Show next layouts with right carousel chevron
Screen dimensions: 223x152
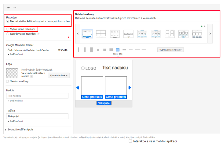(210, 34)
